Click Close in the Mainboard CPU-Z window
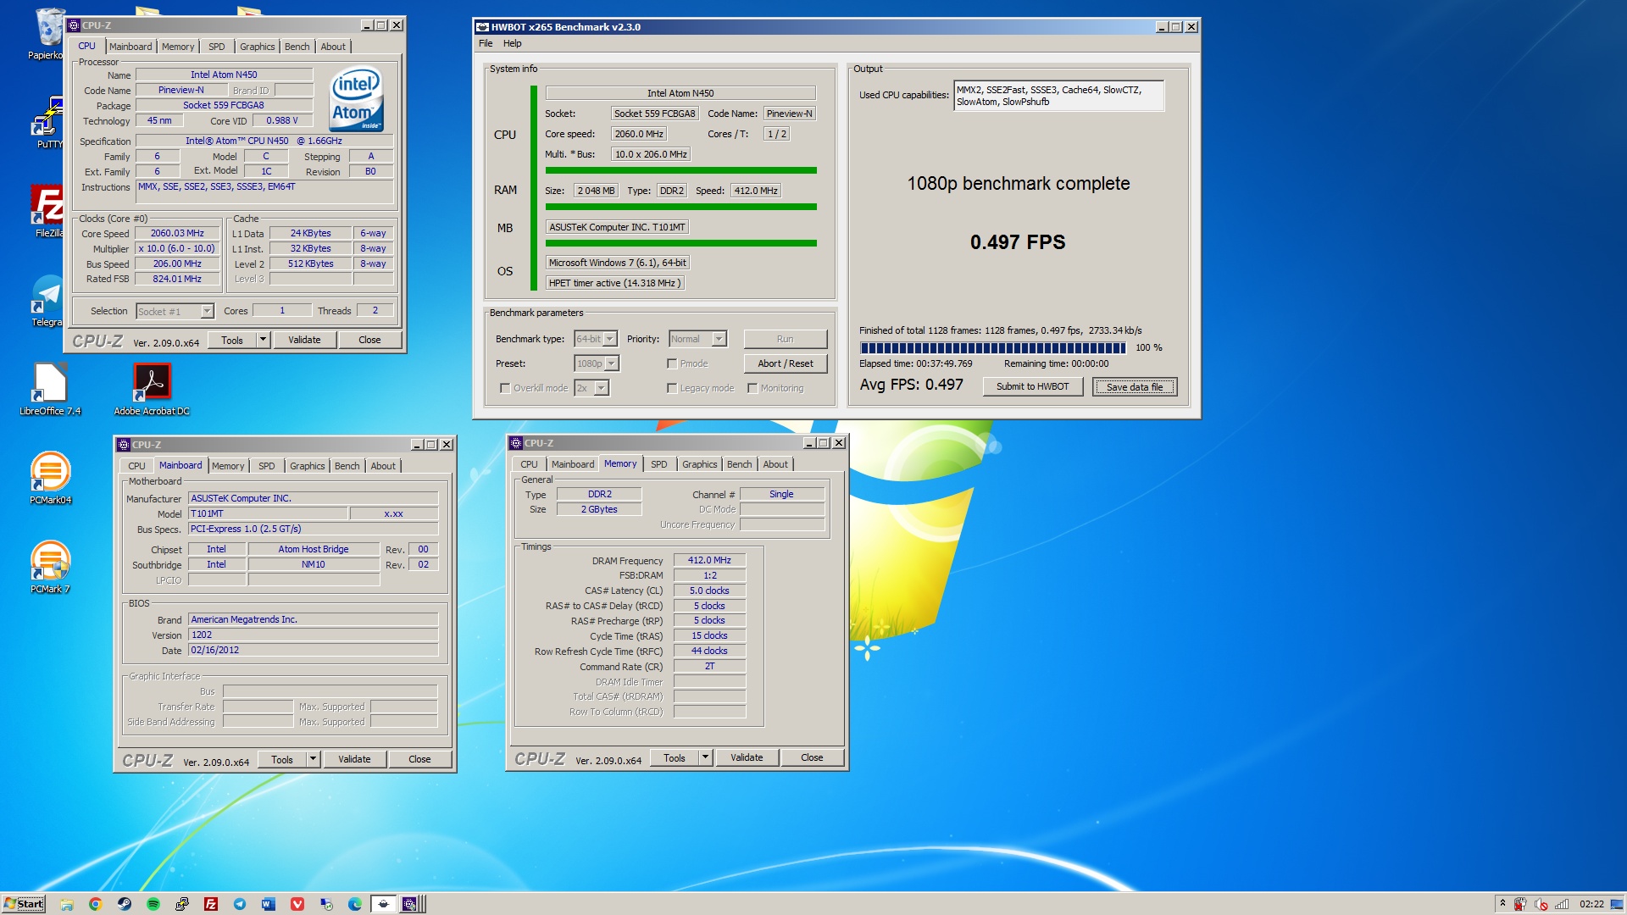Viewport: 1627px width, 915px height. 419,759
